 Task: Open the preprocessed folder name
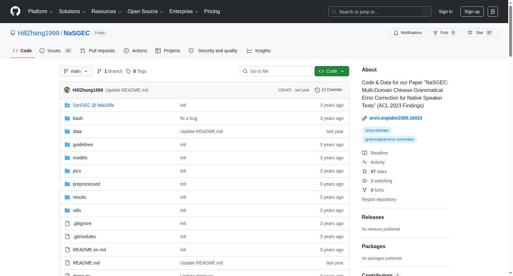tap(87, 184)
